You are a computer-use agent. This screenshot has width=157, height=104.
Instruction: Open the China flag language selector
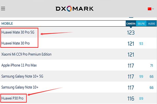(x=150, y=9)
